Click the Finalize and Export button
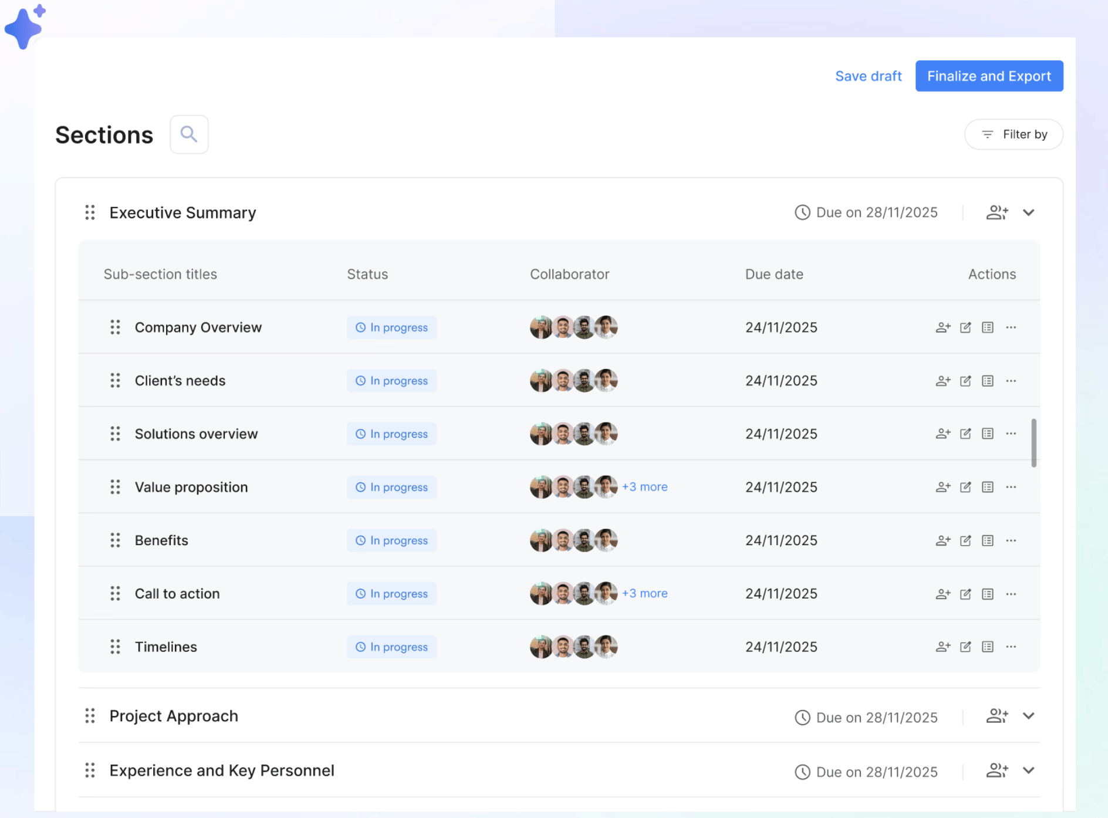This screenshot has width=1108, height=818. (989, 76)
